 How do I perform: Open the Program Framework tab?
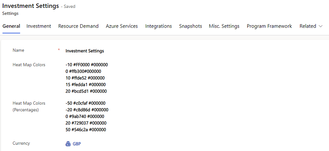[269, 26]
